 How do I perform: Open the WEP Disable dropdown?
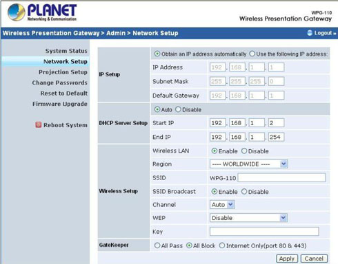pos(248,218)
